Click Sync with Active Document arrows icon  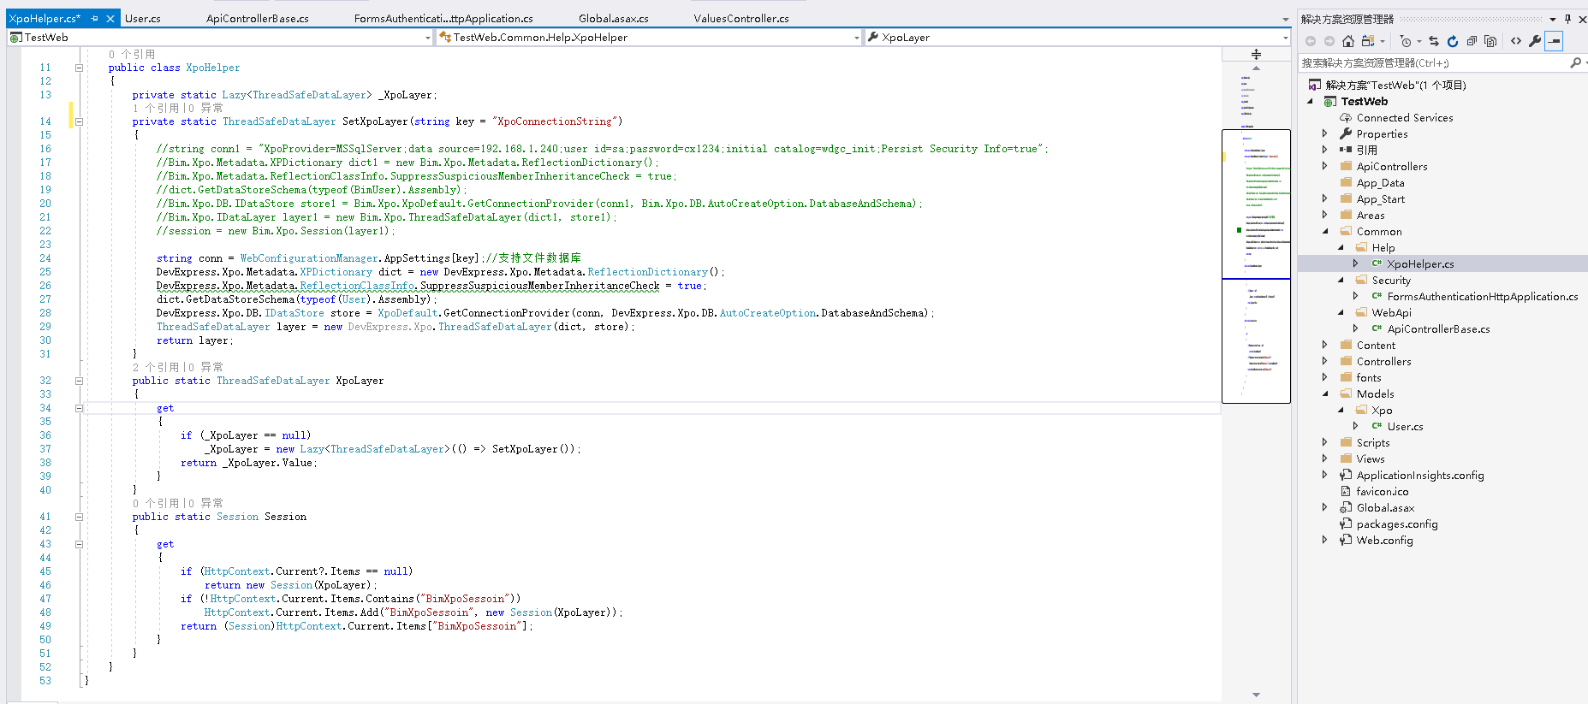[x=1434, y=41]
